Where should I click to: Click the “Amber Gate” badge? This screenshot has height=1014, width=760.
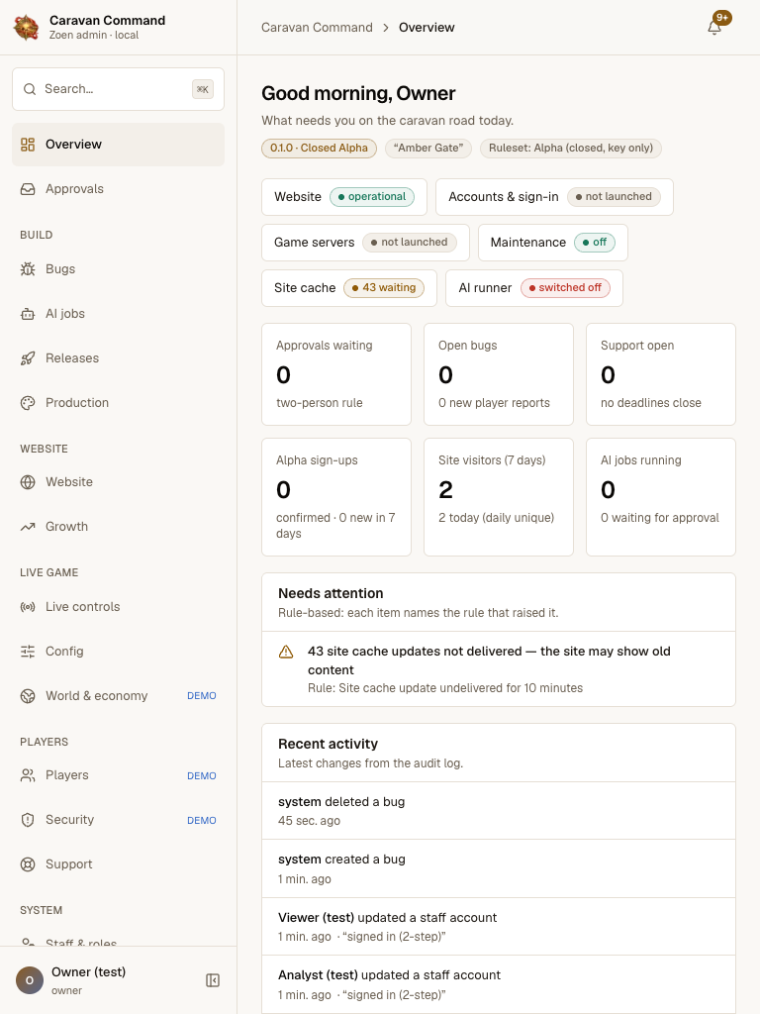428,149
